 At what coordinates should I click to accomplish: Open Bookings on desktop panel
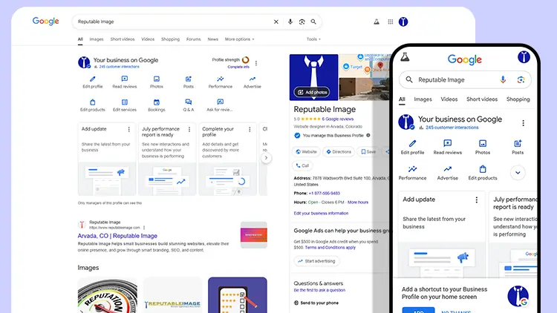pos(156,105)
